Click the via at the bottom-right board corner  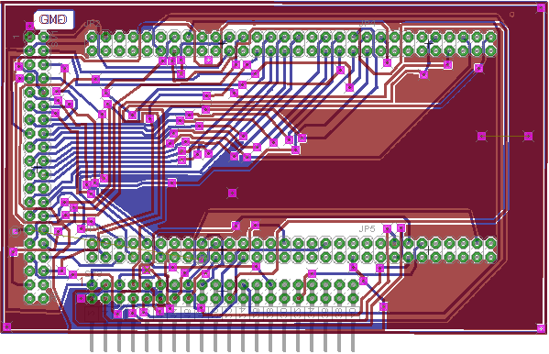coord(542,328)
